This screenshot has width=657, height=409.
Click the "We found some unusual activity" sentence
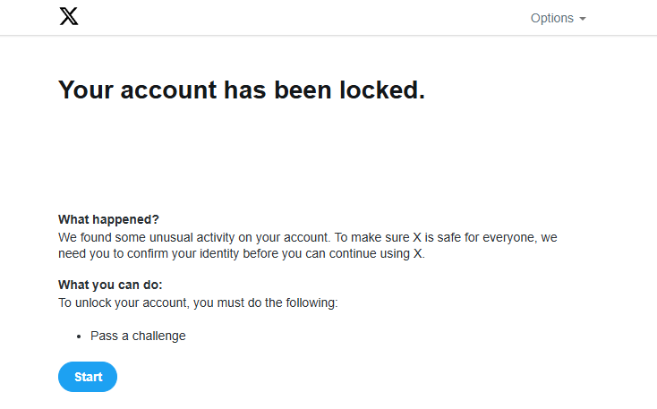tap(194, 237)
